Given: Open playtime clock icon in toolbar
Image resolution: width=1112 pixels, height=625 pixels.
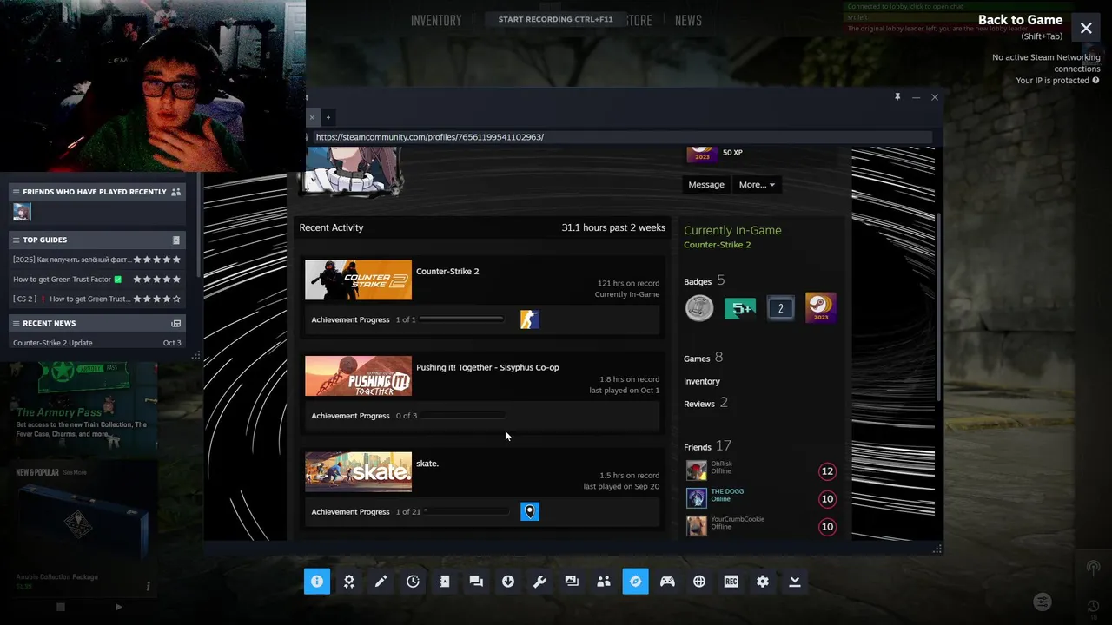Looking at the screenshot, I should point(413,582).
